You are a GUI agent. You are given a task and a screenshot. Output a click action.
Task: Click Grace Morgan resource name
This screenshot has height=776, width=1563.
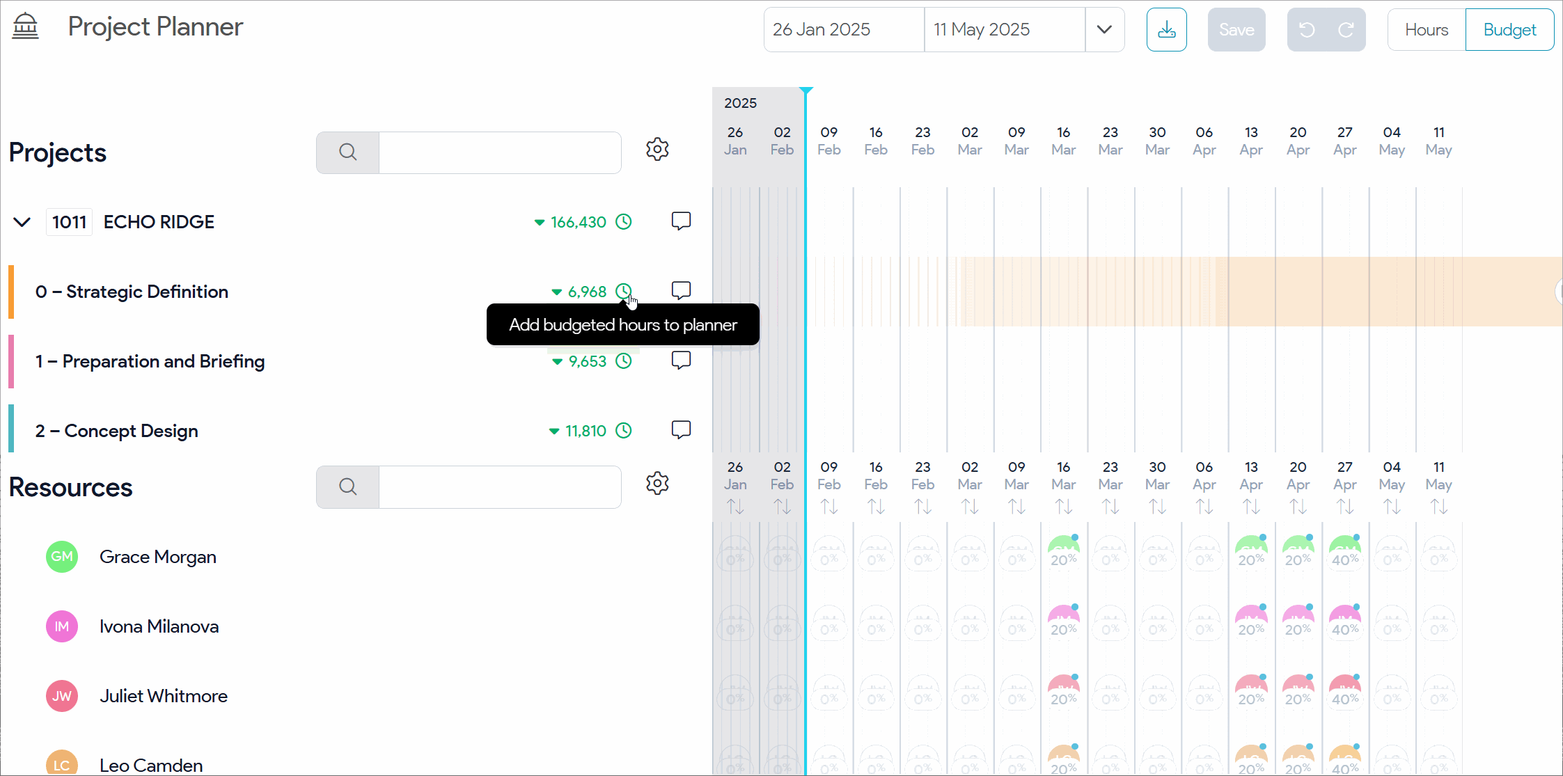pyautogui.click(x=158, y=557)
